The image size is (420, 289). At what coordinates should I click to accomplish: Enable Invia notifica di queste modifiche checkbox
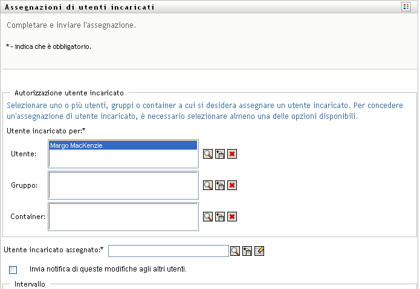click(13, 269)
